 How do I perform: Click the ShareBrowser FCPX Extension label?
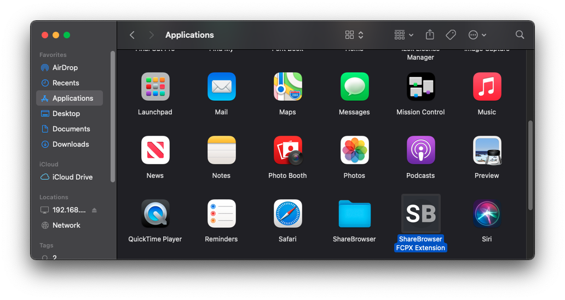(x=420, y=244)
